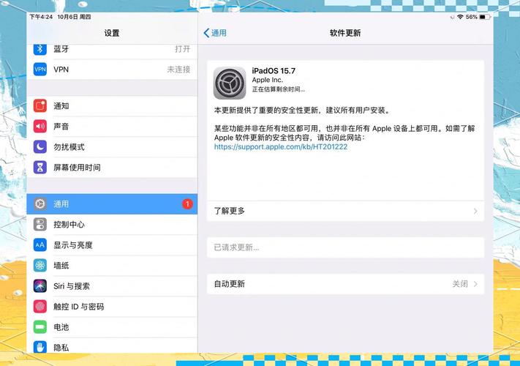Viewport: 520px width, 366px height.
Task: Tap the 声音 speaker icon
Action: [40, 127]
